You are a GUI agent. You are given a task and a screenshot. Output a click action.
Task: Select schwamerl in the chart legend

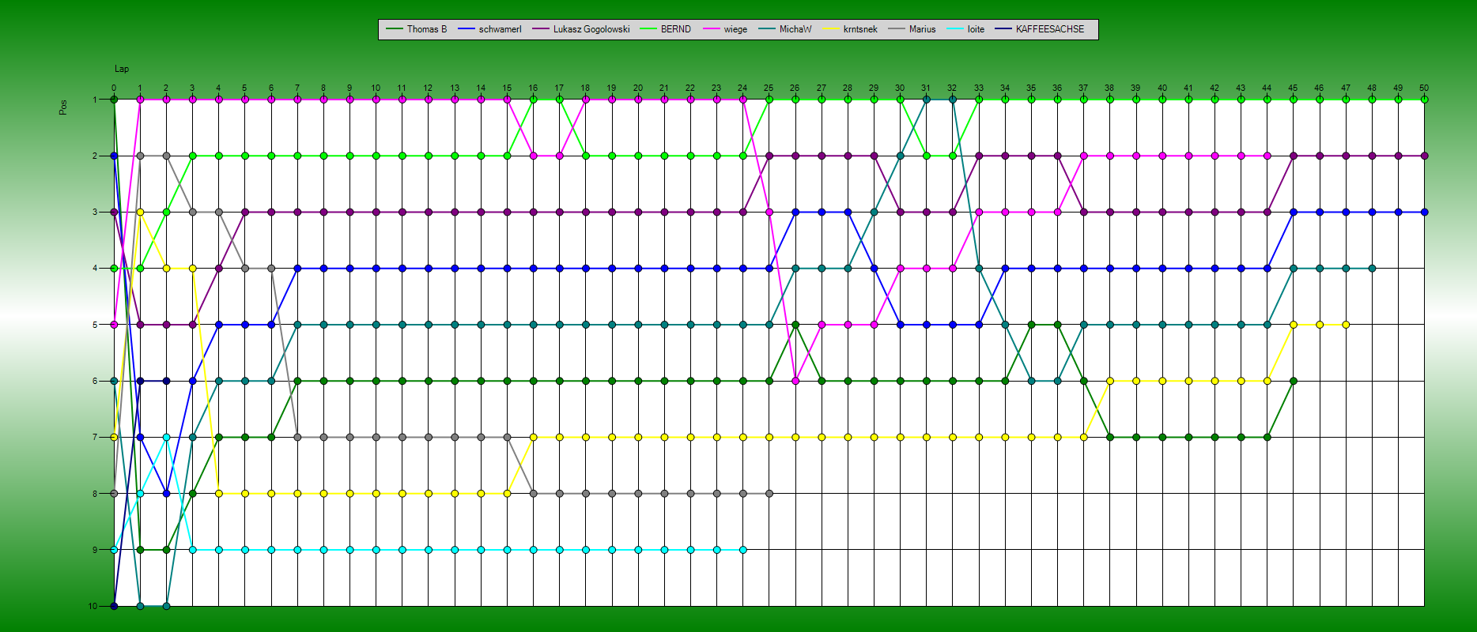(500, 29)
